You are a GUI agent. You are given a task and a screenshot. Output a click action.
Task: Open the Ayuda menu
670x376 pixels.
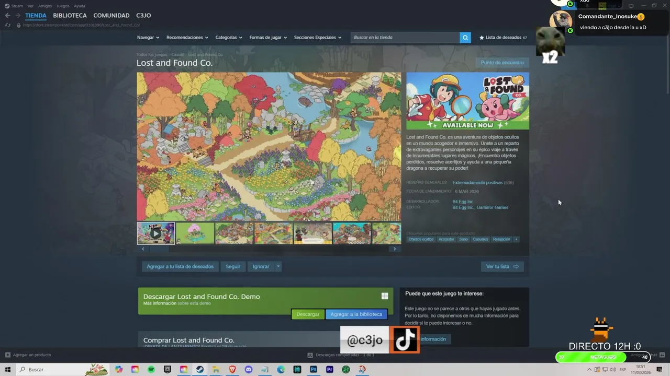click(x=80, y=6)
